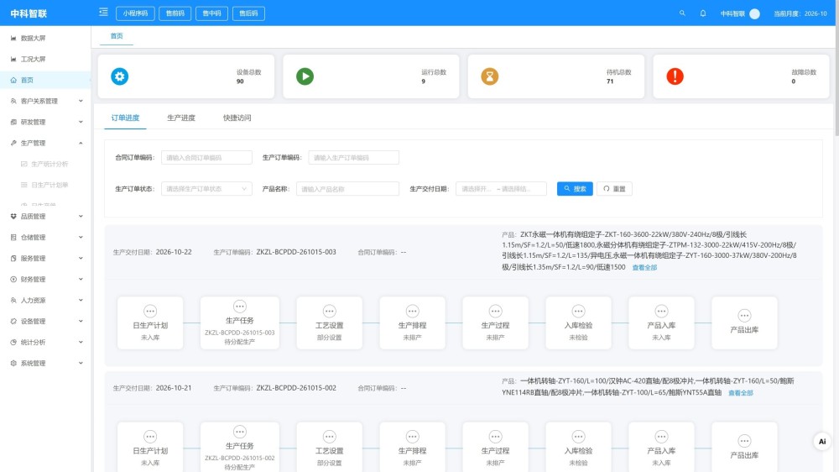Open the 生产交付日期 date range picker

[502, 189]
